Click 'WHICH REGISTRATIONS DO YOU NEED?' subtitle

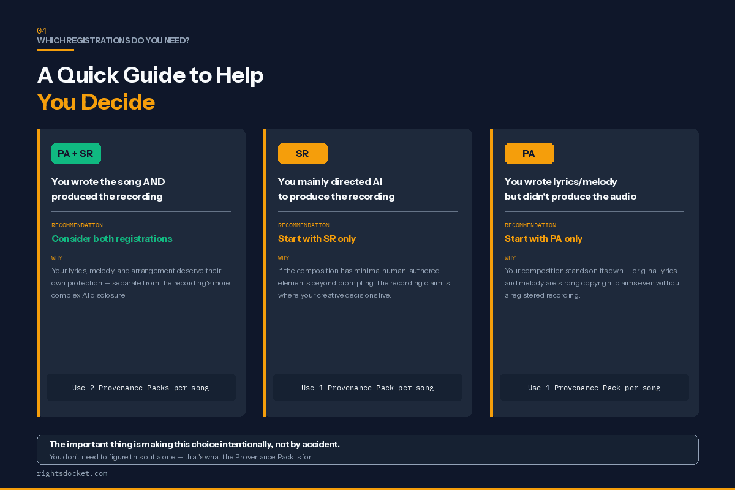point(113,40)
